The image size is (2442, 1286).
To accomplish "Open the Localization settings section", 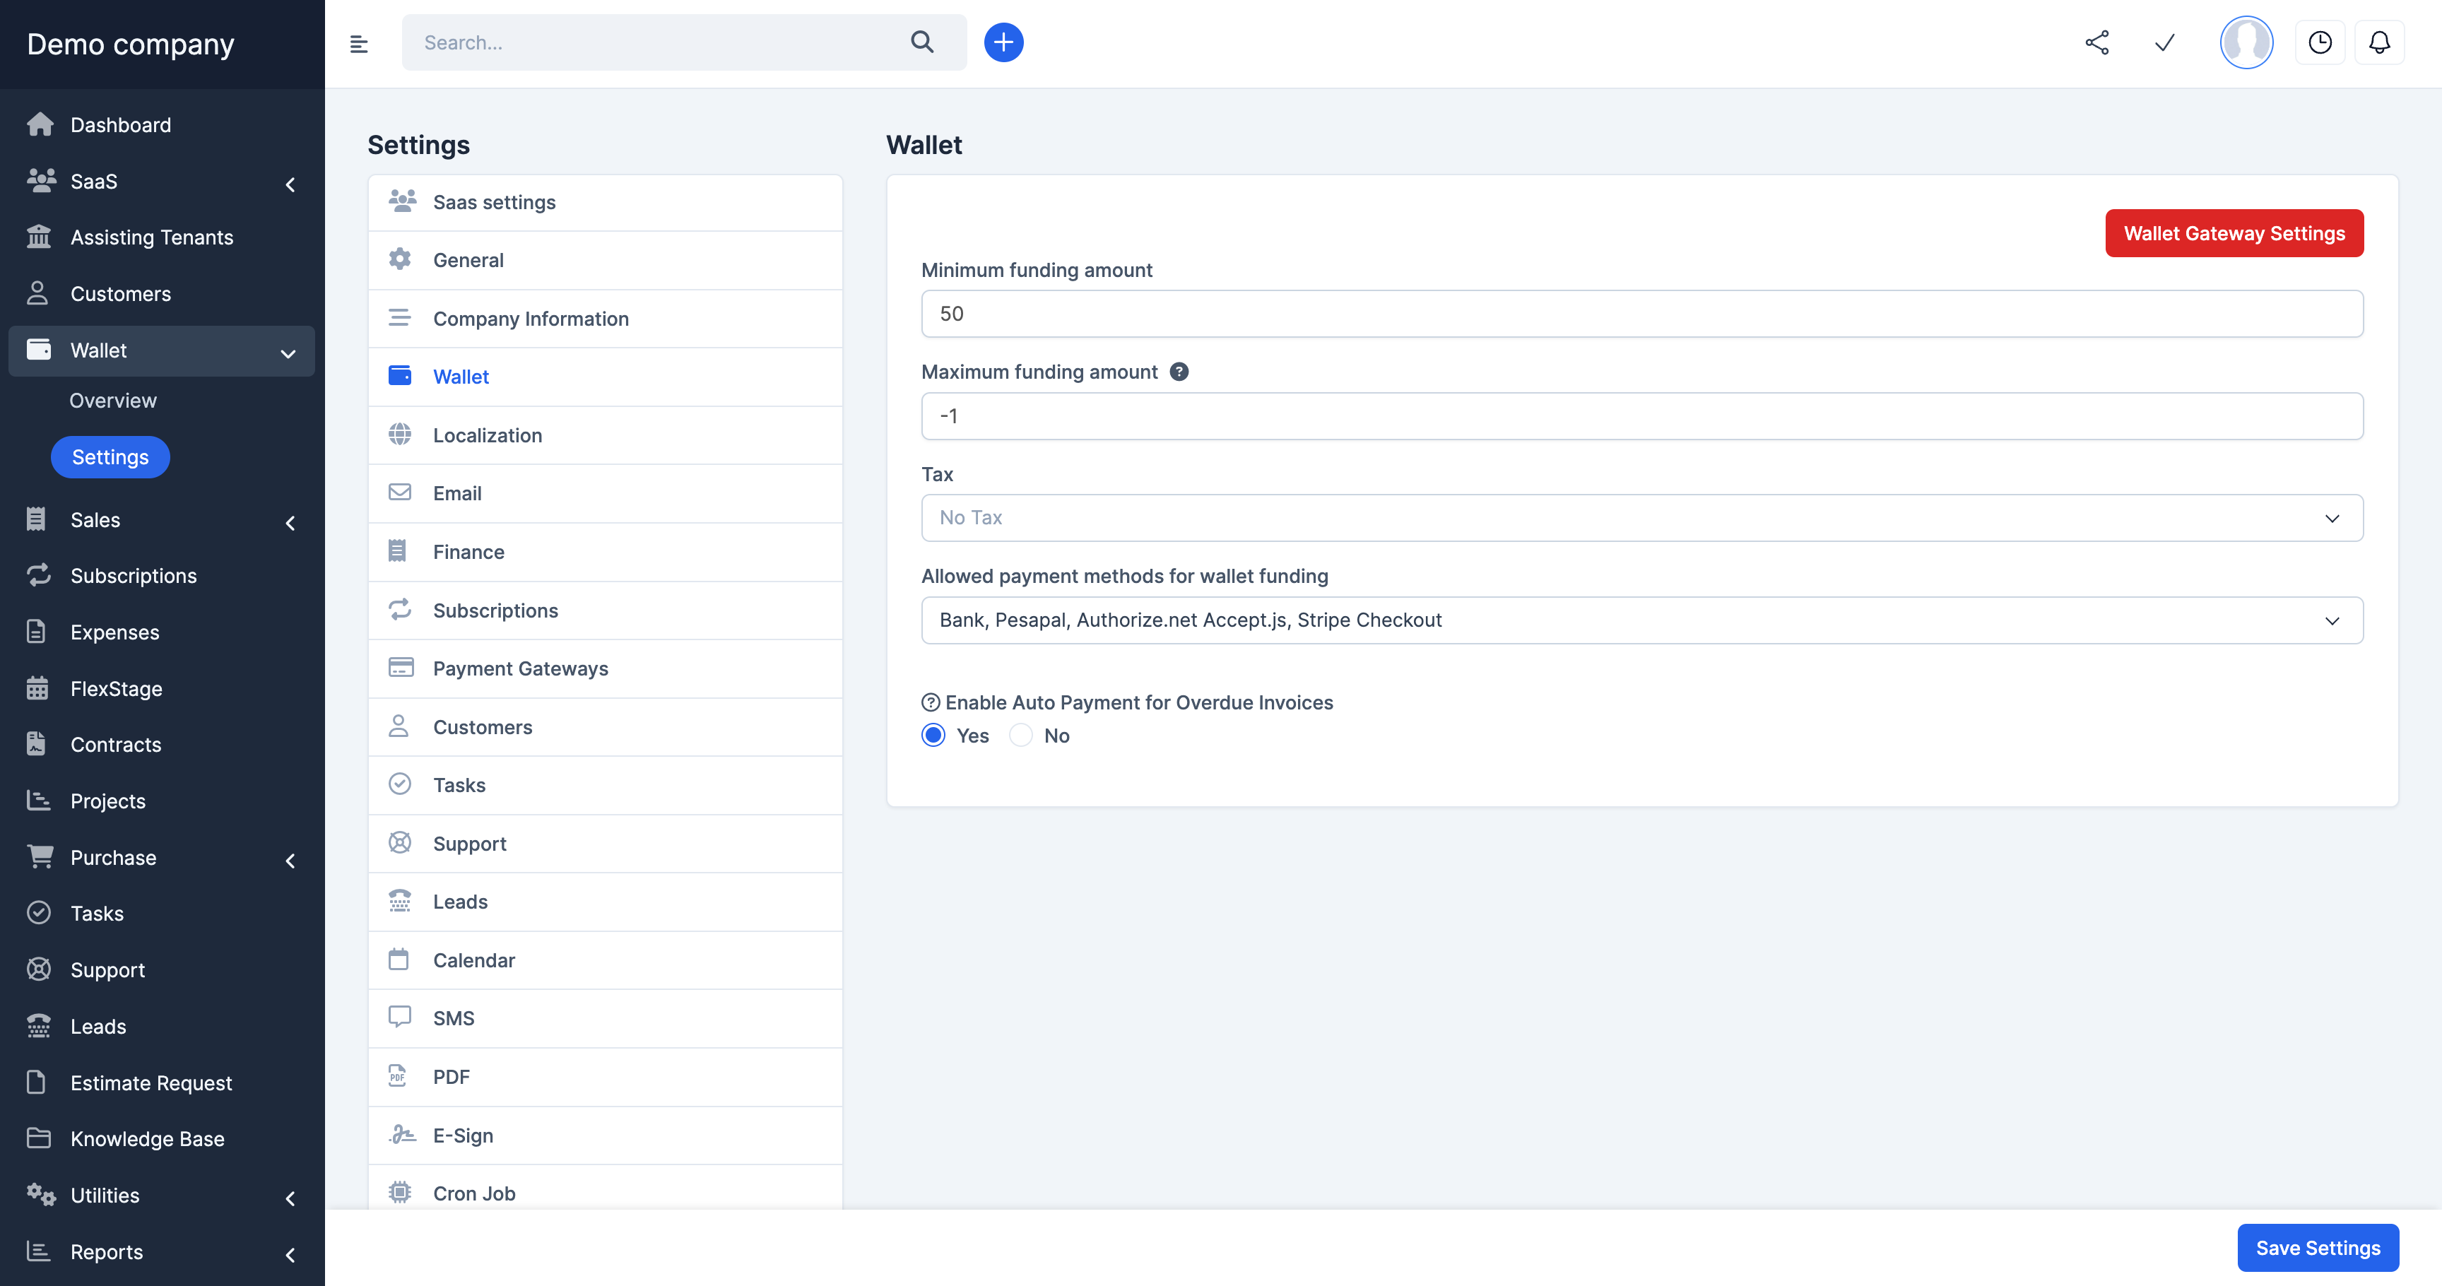I will [x=488, y=435].
